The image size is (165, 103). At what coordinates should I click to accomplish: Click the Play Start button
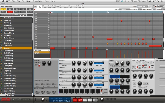coord(95,100)
